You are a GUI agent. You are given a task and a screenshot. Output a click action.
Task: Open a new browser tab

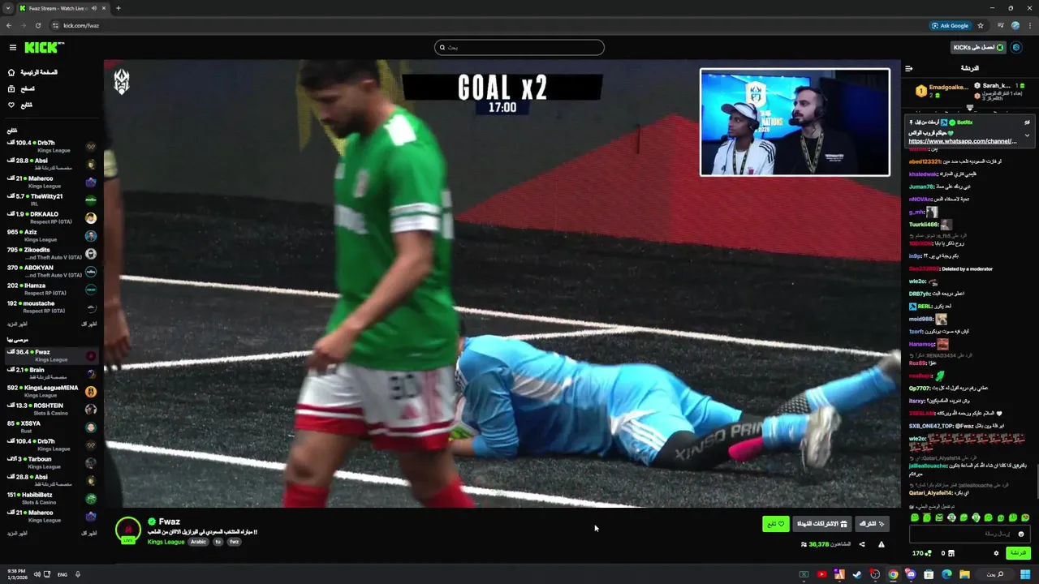click(119, 8)
